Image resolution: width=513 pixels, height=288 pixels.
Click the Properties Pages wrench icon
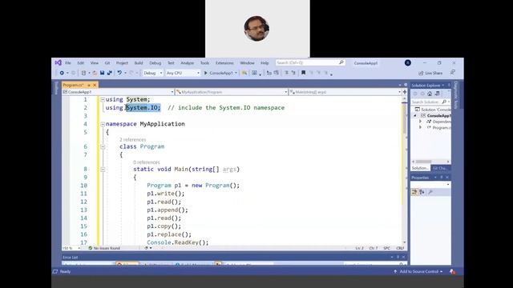(x=430, y=192)
